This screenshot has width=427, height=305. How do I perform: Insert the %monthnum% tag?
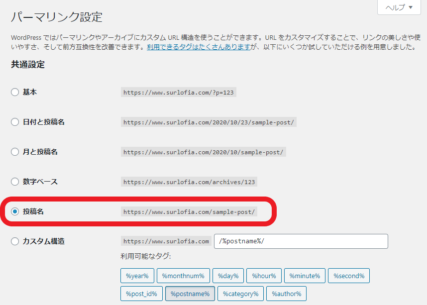click(183, 276)
